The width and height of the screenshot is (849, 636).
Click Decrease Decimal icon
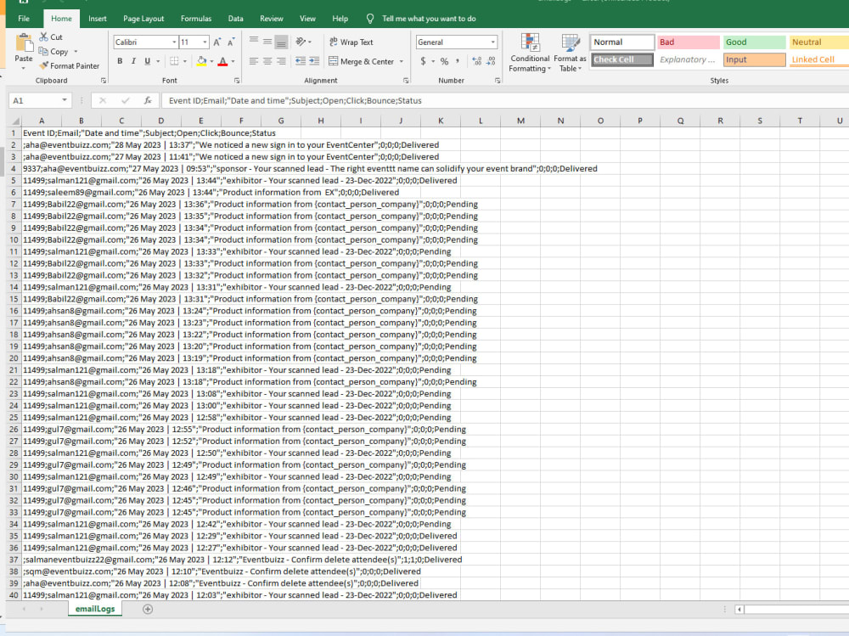click(x=491, y=61)
